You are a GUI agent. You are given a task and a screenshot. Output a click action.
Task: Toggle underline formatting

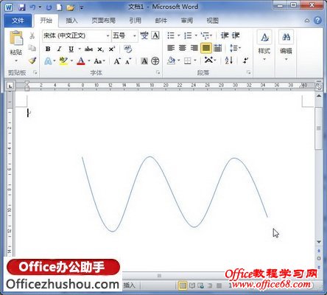pyautogui.click(x=71, y=49)
